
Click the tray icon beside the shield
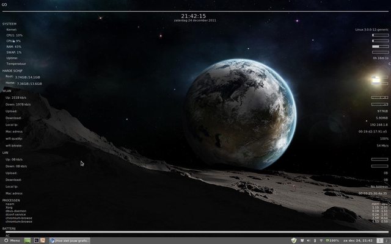pyautogui.click(x=302, y=240)
